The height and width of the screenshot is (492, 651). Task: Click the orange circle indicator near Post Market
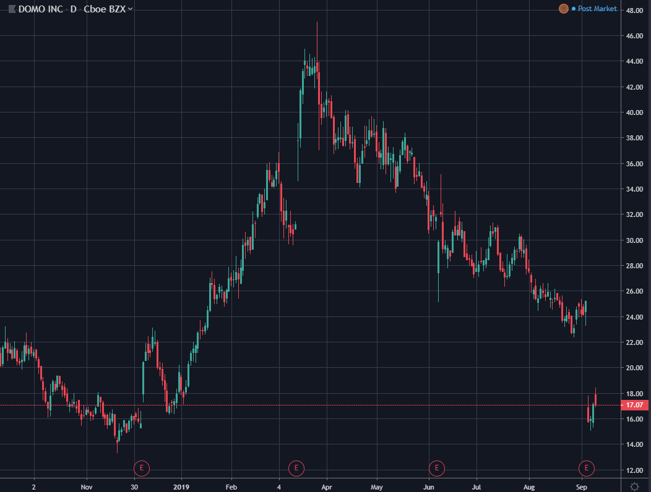pyautogui.click(x=563, y=9)
